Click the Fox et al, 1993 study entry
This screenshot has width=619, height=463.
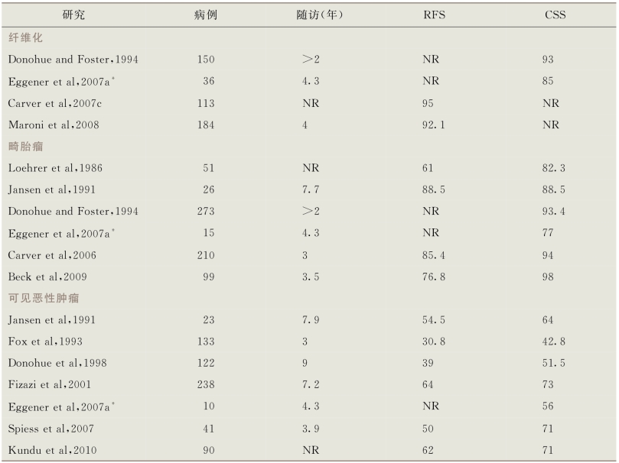click(x=45, y=342)
